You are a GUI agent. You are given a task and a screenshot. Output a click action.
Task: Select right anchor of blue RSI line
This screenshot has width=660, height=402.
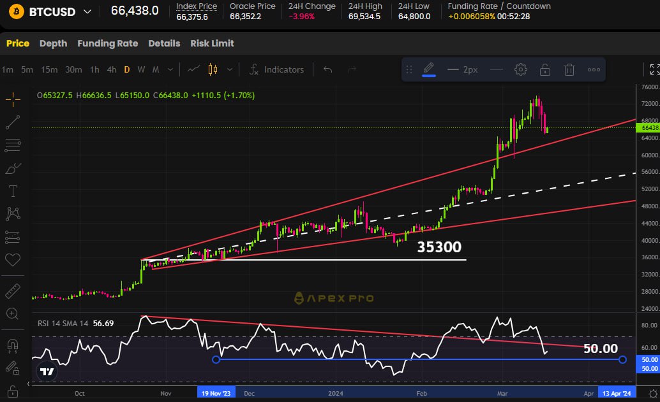622,359
